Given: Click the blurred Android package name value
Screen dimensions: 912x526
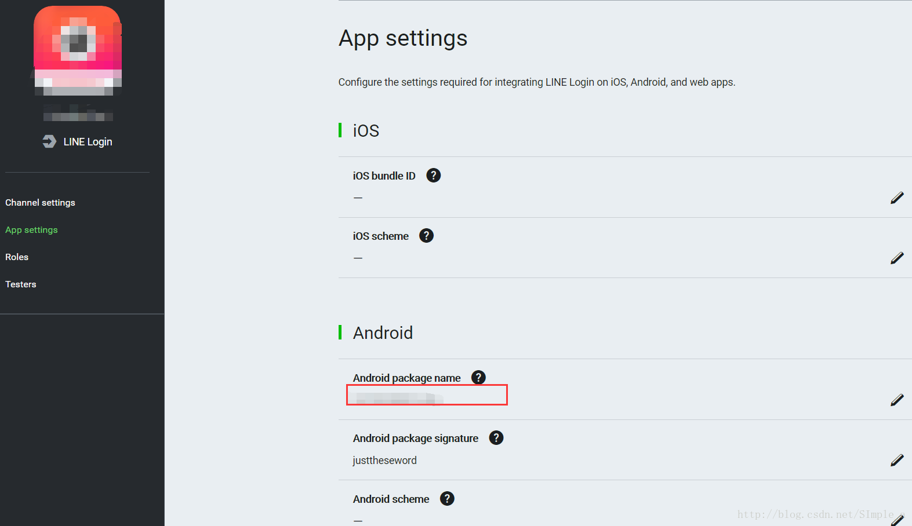Looking at the screenshot, I should pos(397,398).
